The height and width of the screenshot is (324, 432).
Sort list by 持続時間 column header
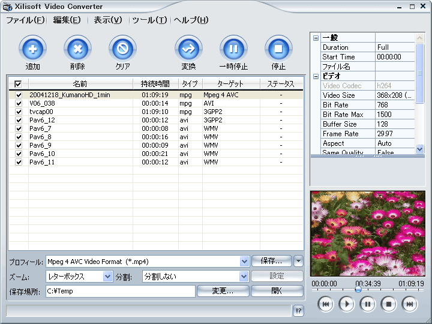(155, 84)
